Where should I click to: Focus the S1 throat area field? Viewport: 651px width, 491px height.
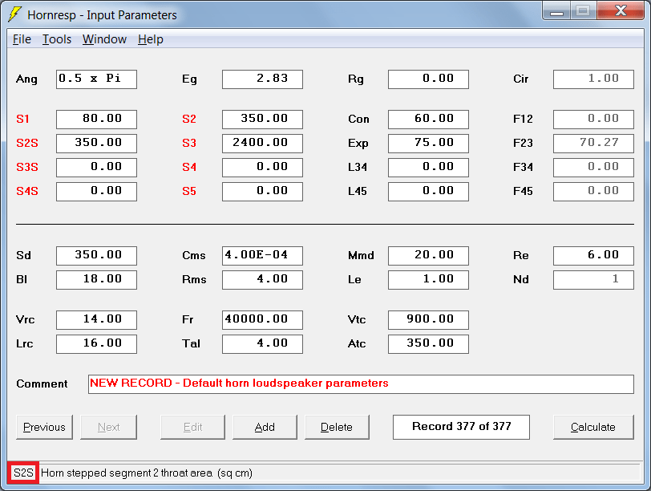(x=96, y=120)
